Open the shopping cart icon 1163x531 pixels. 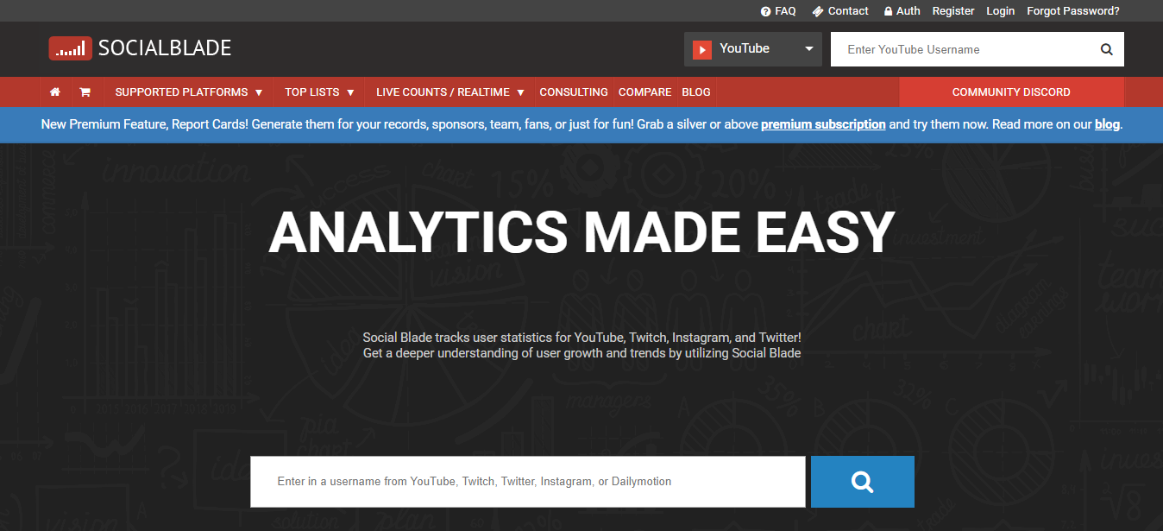point(85,92)
